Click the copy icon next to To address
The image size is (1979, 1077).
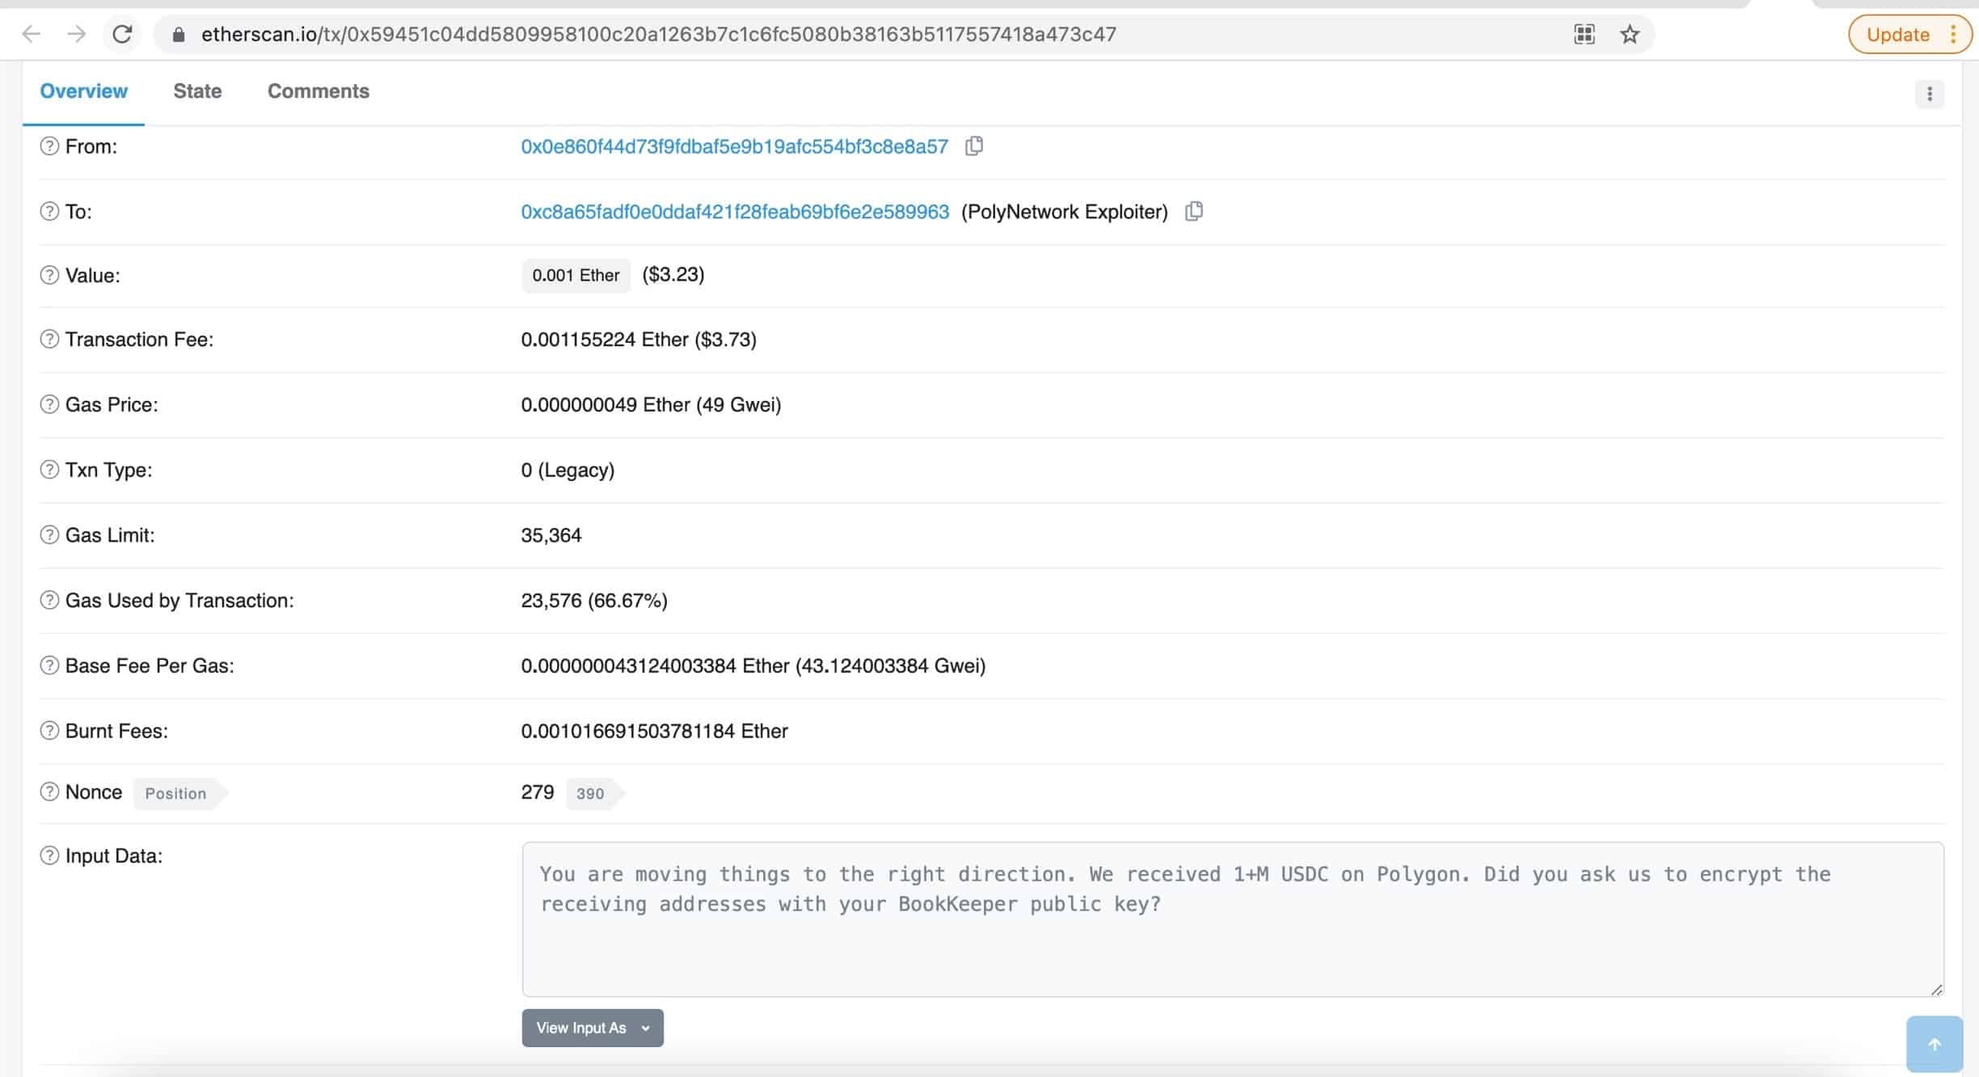pos(1192,211)
